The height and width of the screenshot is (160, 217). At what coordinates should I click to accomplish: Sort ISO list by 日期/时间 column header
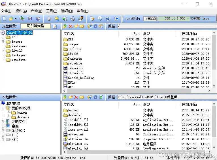[x=196, y=34]
